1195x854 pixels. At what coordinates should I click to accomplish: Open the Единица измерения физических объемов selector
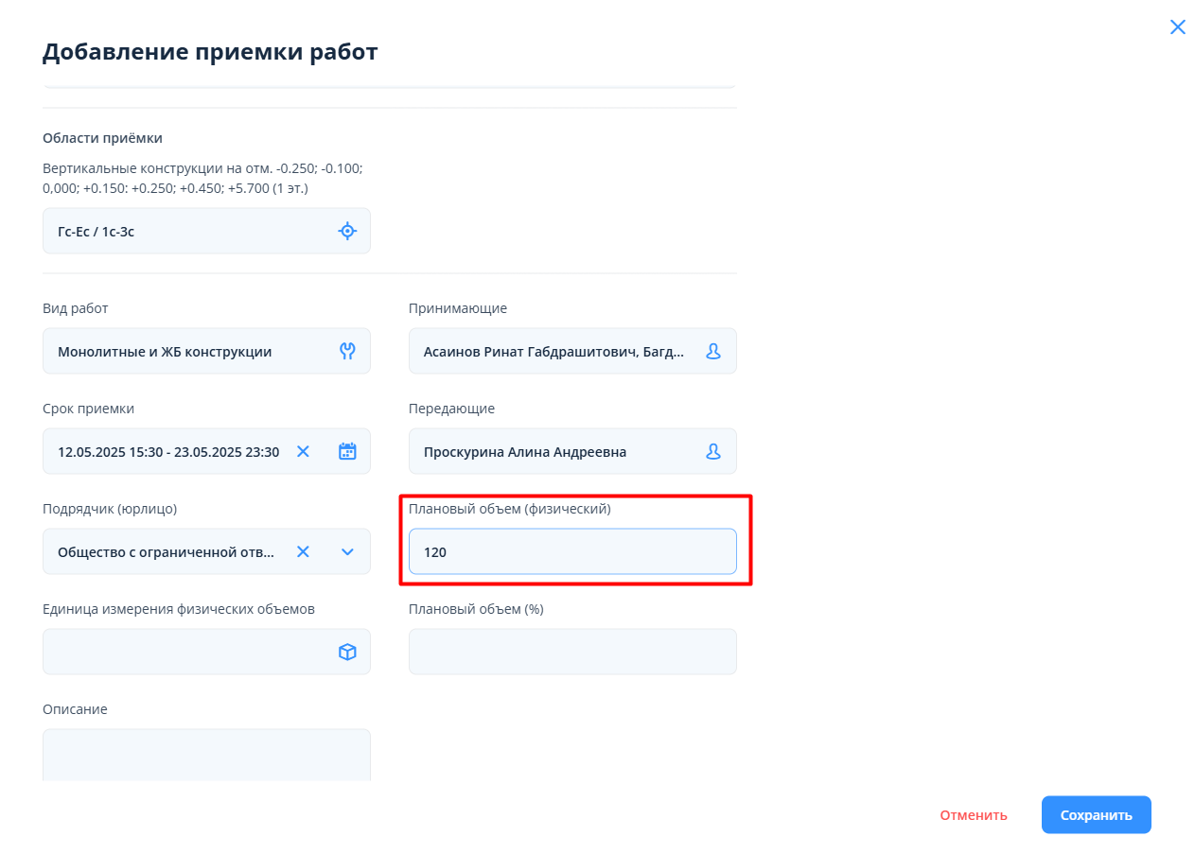click(189, 652)
